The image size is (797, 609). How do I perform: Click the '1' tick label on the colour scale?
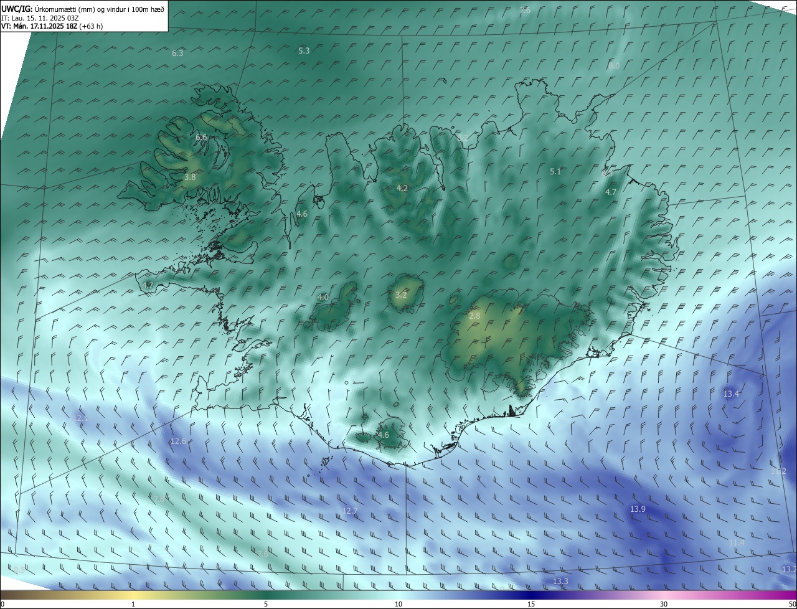point(133,605)
